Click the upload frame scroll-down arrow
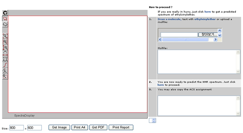The height and width of the screenshot is (133, 243). click(x=220, y=35)
